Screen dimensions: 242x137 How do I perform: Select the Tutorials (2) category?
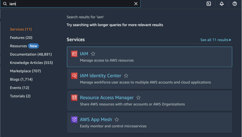point(20,96)
